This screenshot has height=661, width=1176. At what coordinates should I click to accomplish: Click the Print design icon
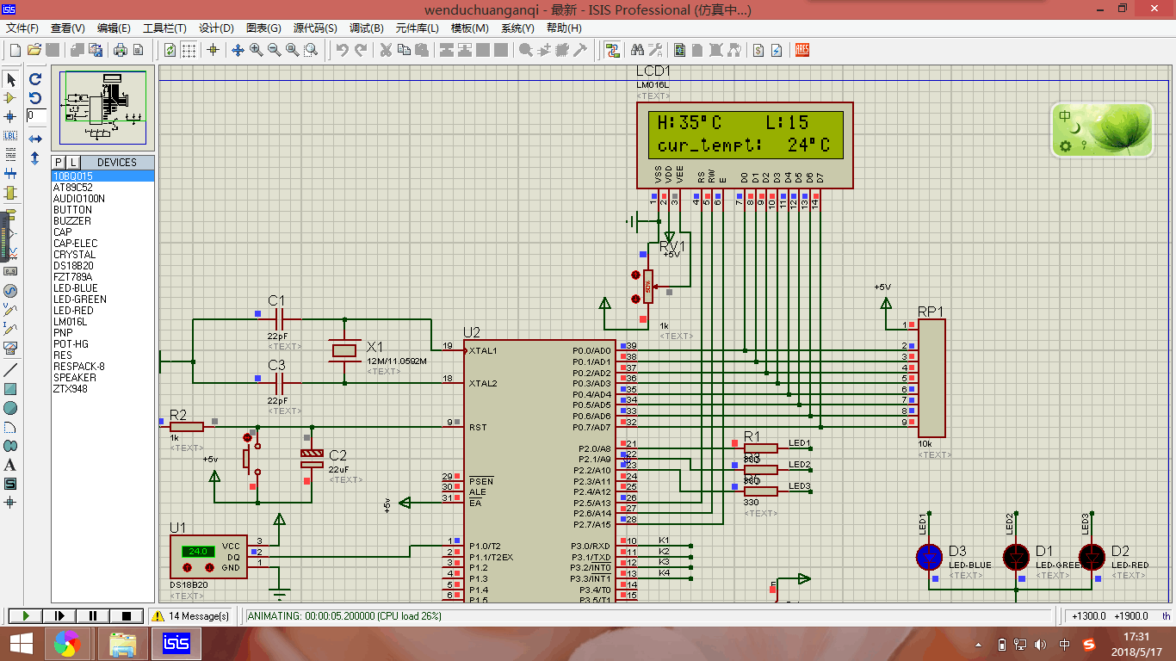(x=121, y=50)
